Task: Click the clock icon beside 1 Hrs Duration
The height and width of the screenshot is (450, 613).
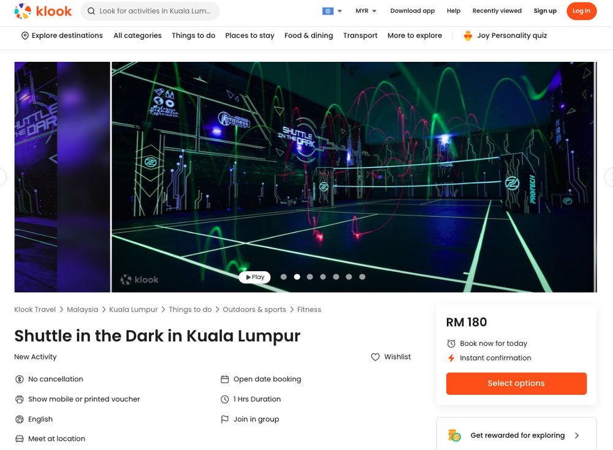Action: (x=224, y=399)
